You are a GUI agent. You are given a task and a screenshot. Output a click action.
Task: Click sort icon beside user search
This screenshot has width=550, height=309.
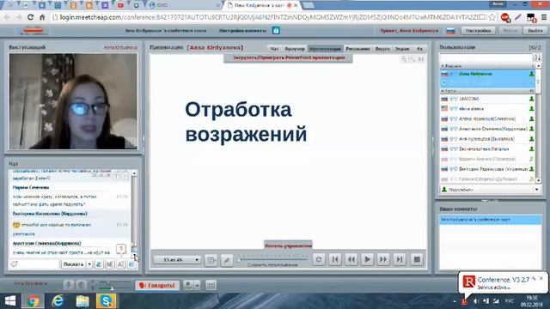coord(536,58)
